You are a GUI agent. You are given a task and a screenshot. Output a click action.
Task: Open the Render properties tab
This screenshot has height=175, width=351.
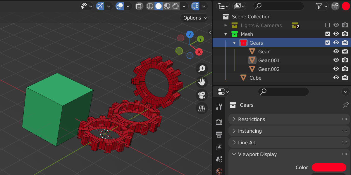tap(219, 122)
